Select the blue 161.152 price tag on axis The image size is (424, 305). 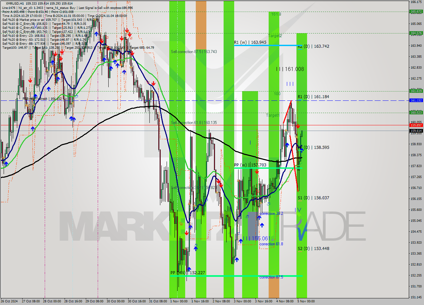[x=416, y=100]
